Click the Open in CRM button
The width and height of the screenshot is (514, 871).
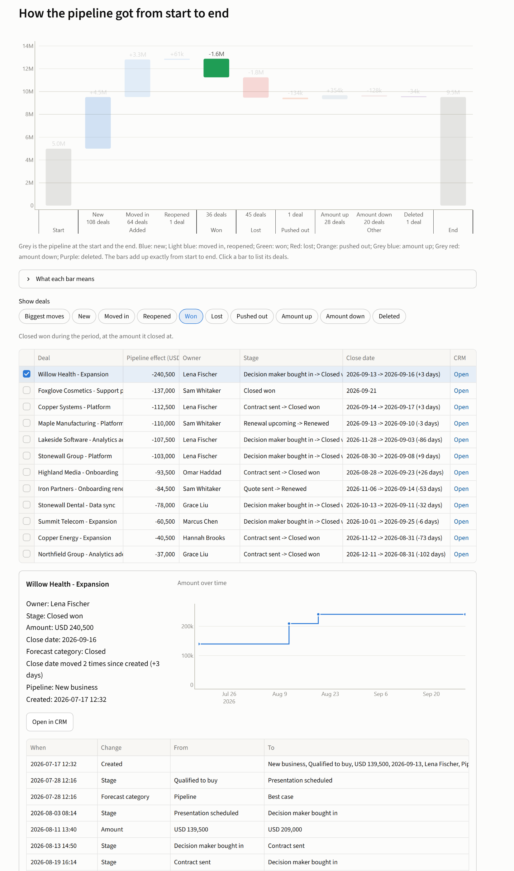(50, 722)
